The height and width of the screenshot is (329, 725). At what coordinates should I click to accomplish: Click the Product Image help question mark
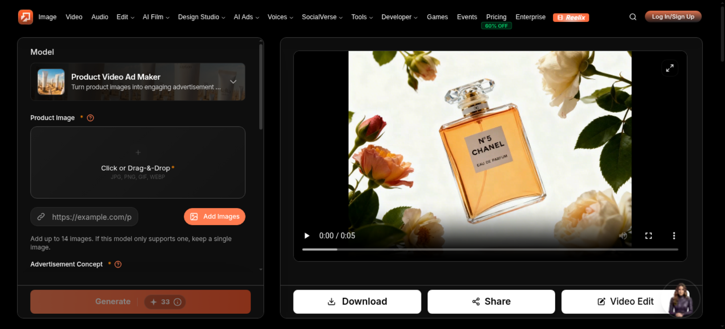click(x=91, y=118)
